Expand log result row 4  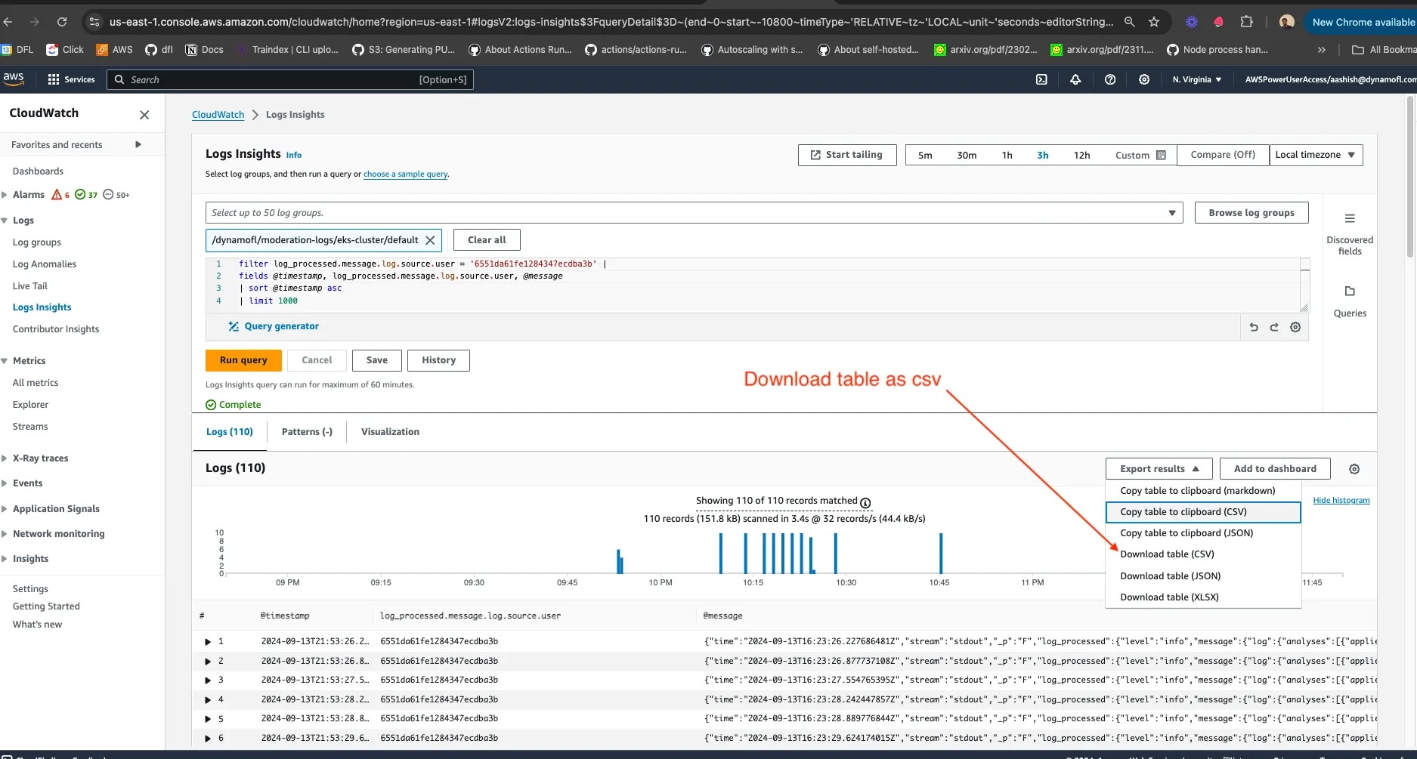tap(208, 699)
